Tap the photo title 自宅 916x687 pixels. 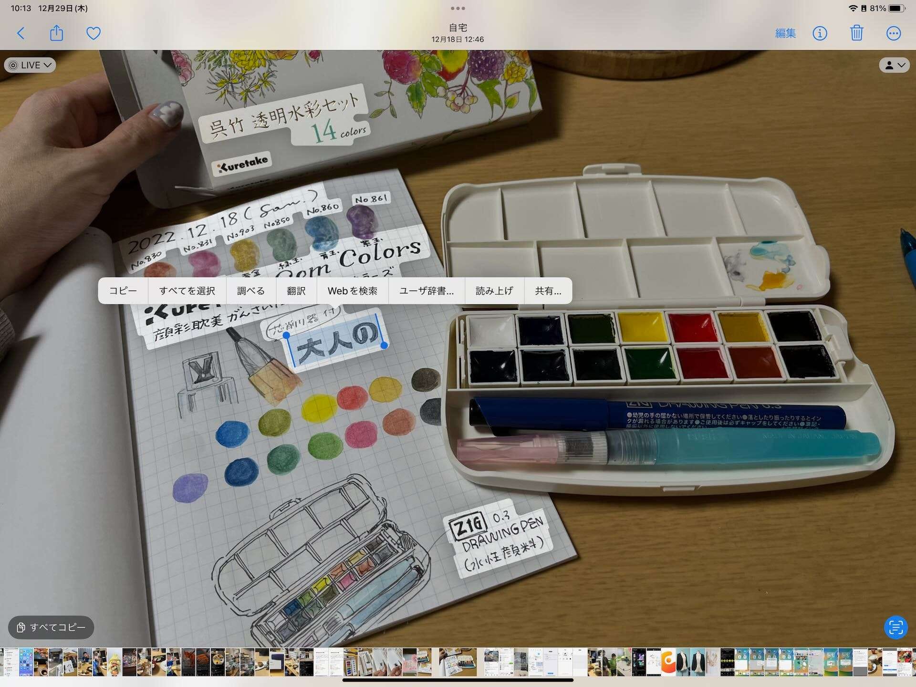[458, 28]
